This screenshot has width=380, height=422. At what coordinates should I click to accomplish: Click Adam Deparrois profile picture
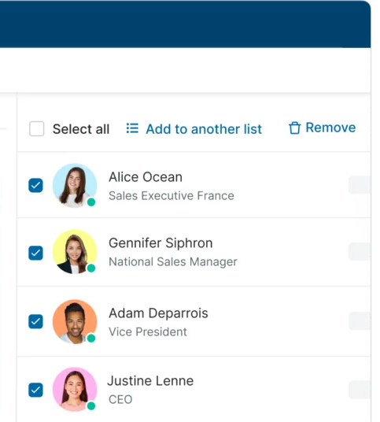click(x=75, y=321)
